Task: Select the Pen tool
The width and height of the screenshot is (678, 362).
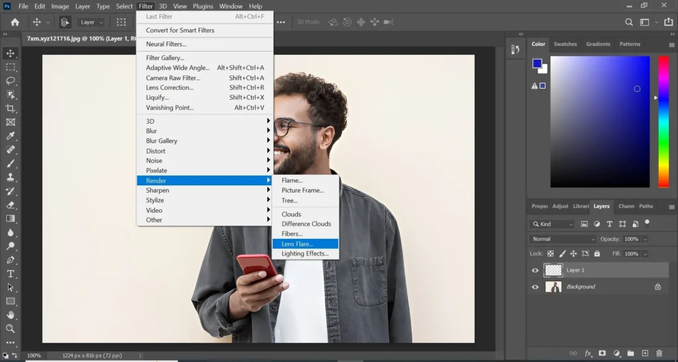Action: click(11, 260)
